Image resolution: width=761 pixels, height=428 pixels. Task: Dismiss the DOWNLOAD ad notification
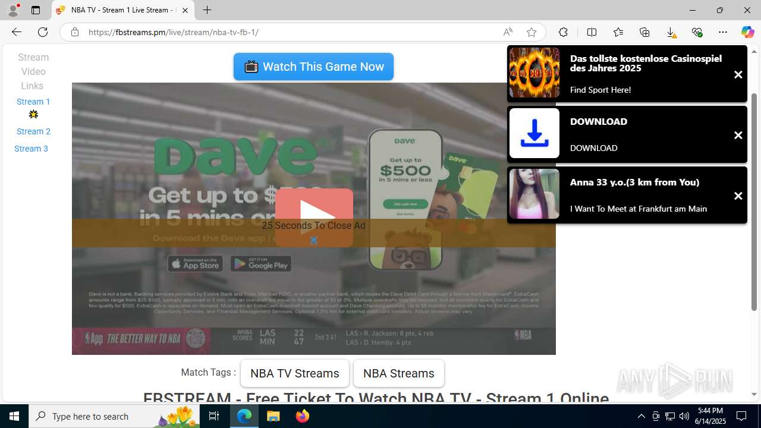pos(738,136)
